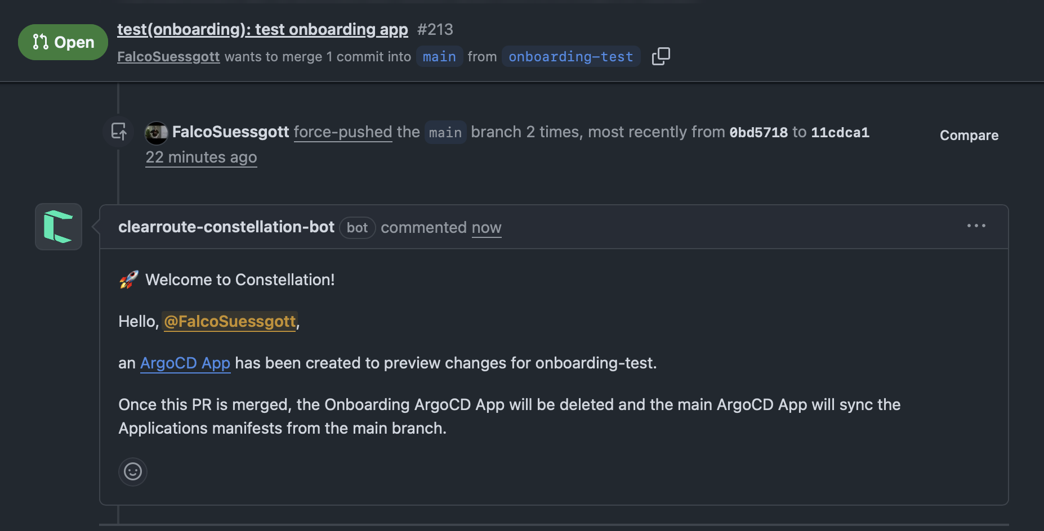Click the force-push event icon
Image resolution: width=1044 pixels, height=531 pixels.
pyautogui.click(x=119, y=132)
